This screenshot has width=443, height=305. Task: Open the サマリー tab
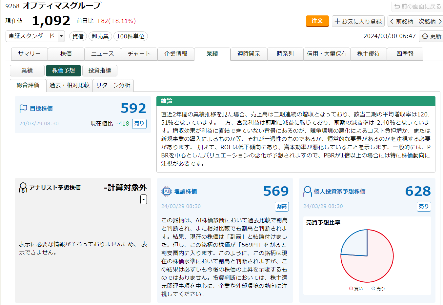point(30,54)
